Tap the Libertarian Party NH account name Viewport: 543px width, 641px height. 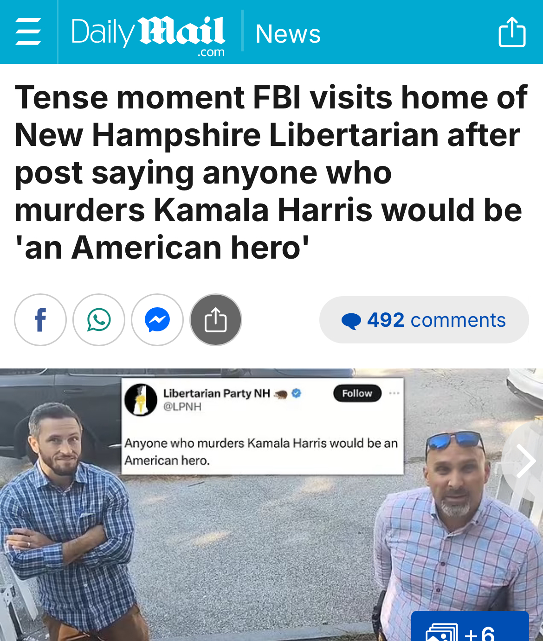click(x=216, y=393)
